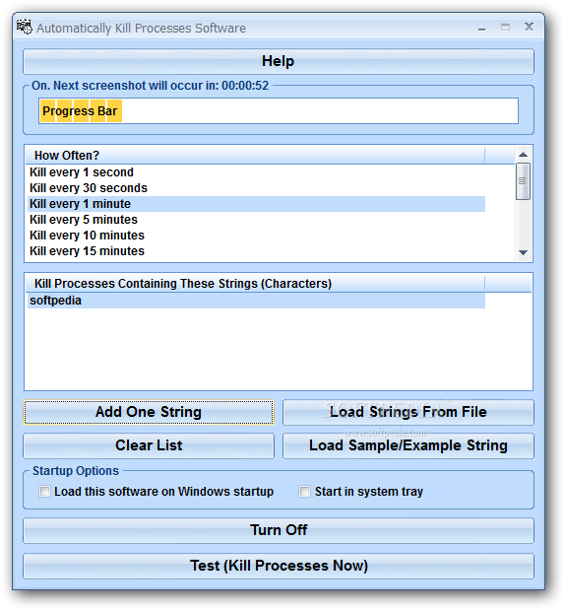Select Kill every 1 minute row
The height and width of the screenshot is (610, 565).
click(x=256, y=204)
